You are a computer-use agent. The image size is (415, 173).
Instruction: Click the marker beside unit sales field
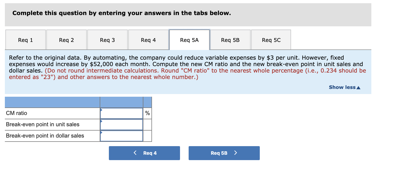(102, 121)
